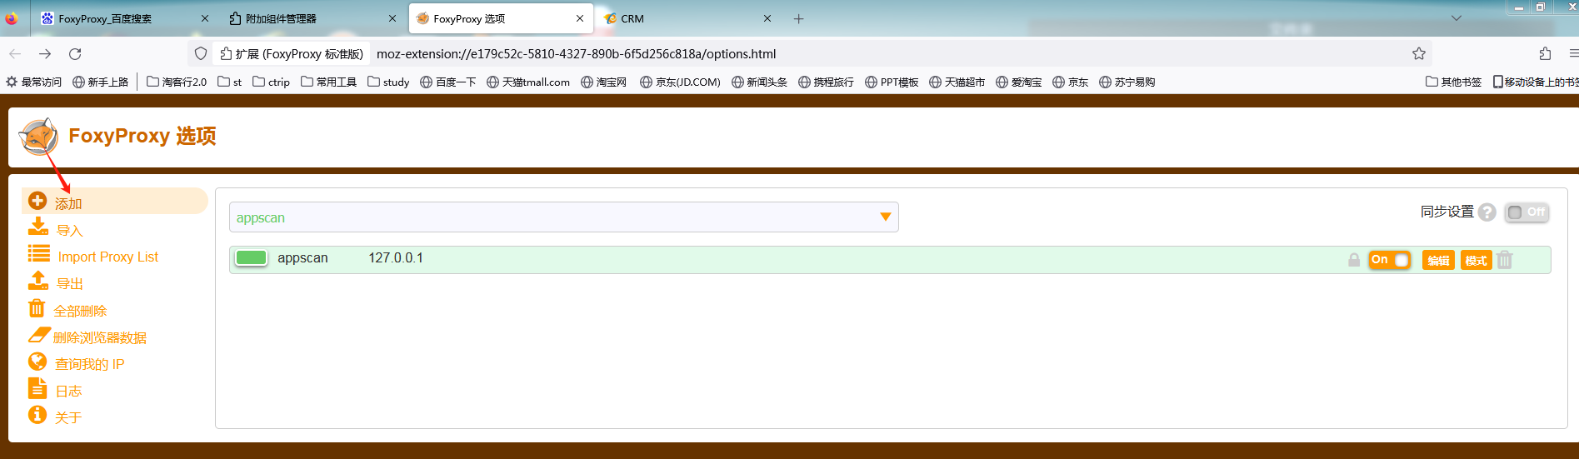The width and height of the screenshot is (1579, 459).
Task: Open the ctrip bookmark folder
Action: pyautogui.click(x=272, y=82)
